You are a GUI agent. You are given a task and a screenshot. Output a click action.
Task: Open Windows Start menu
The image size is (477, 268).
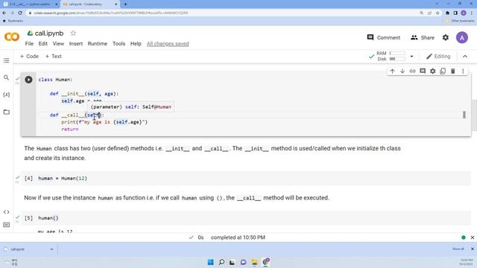pyautogui.click(x=210, y=262)
